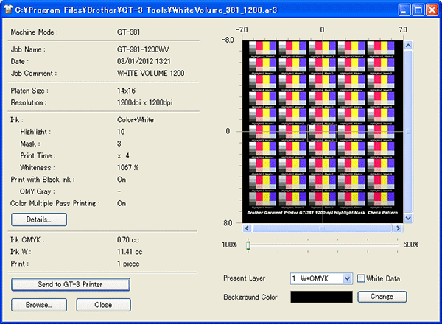Click the zoom slider handle at 100%

click(248, 244)
